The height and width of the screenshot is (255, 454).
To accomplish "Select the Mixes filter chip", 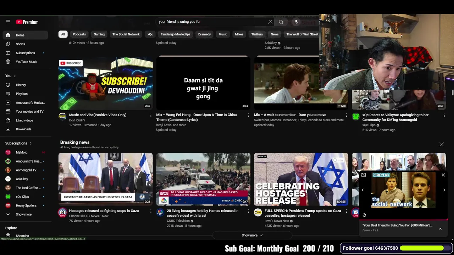I will click(x=239, y=34).
